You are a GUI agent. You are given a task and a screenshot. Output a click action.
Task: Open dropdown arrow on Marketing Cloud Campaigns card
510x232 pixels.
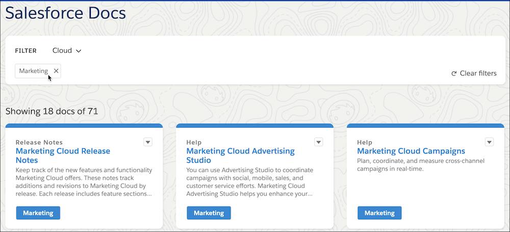[489, 142]
